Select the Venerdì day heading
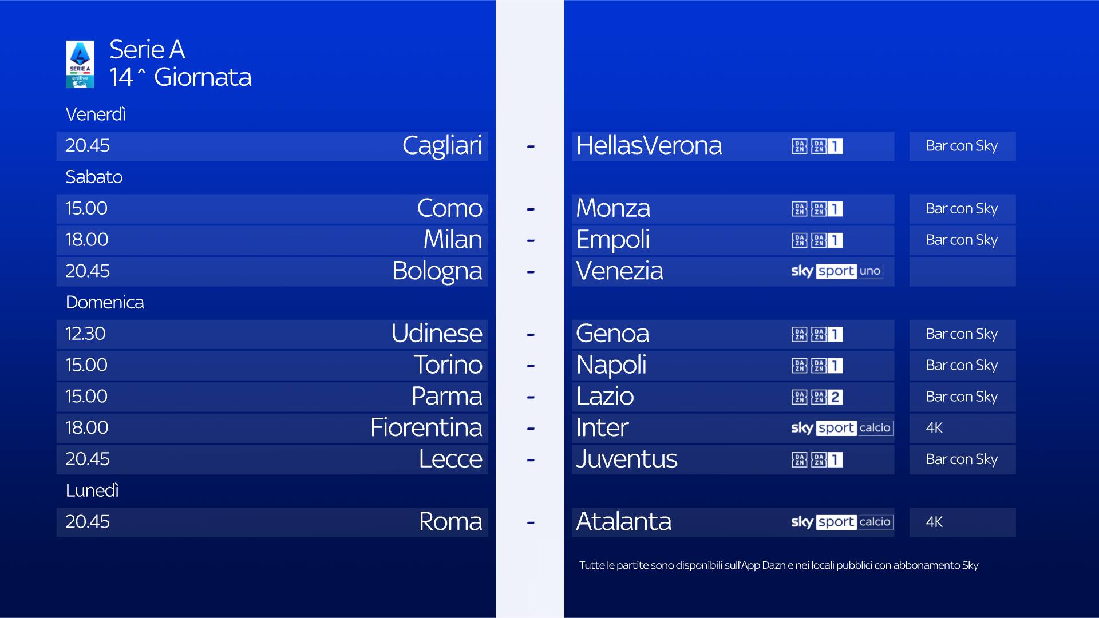1099x618 pixels. 96,114
